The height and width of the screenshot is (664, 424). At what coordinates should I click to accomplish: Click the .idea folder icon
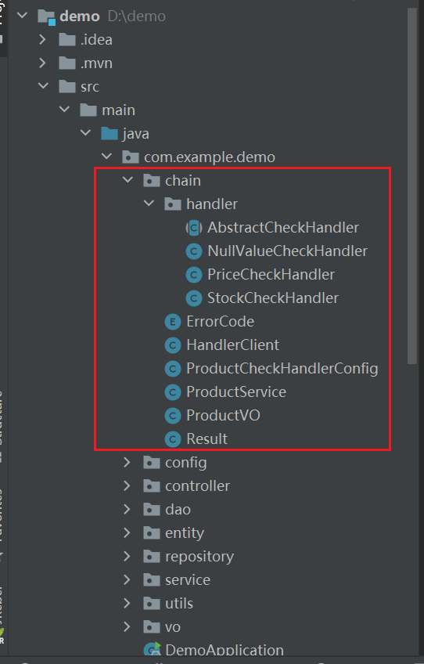coord(67,40)
